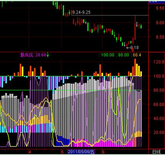Click the green down arrow beside 20.68
This screenshot has width=165, height=155.
tap(48, 55)
